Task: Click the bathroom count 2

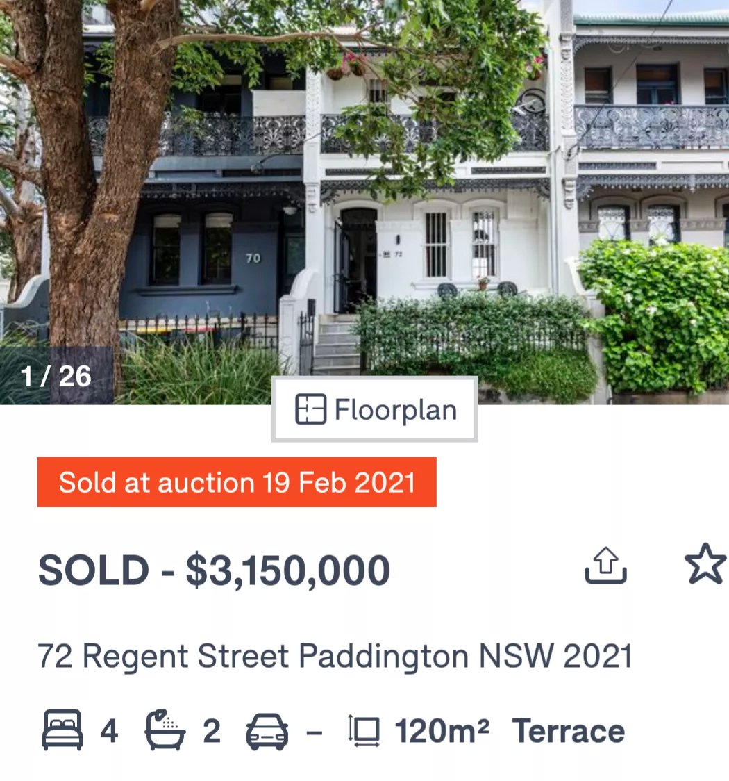Action: click(x=212, y=732)
